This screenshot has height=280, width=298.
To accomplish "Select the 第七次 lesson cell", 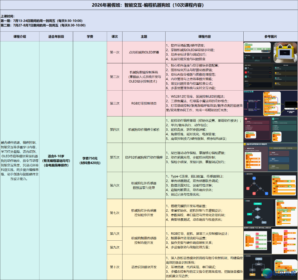I will point(115,213).
